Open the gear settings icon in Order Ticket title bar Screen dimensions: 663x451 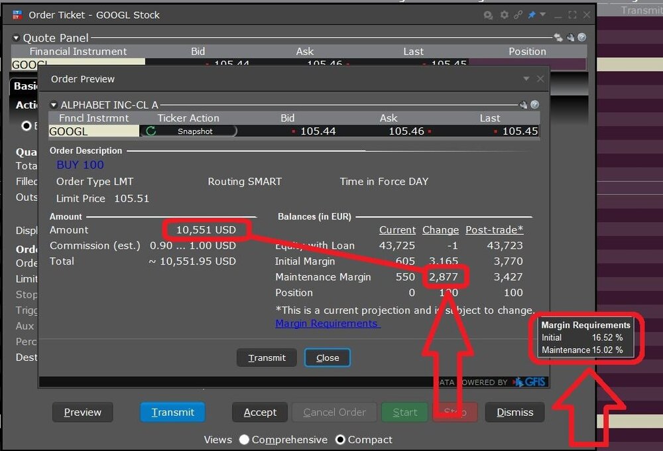[504, 15]
